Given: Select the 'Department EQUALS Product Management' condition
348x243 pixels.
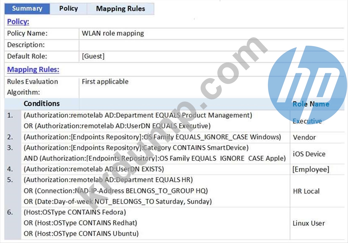Looking at the screenshot, I should [138, 115].
